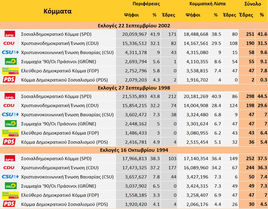Viewport: 268px width, 209px height.
Task: Click the votes value 1,916,702
Action: tap(197, 80)
